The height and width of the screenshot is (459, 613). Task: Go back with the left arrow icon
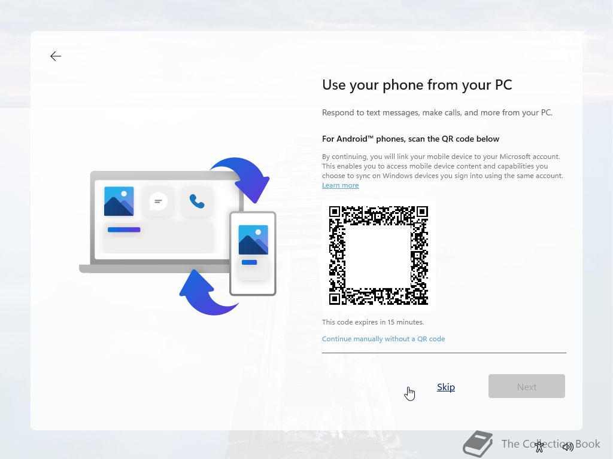click(56, 56)
